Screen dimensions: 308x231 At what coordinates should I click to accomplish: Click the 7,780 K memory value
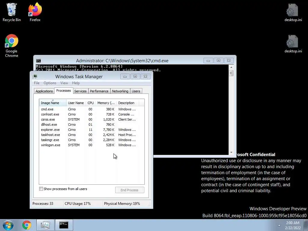[x=108, y=130]
